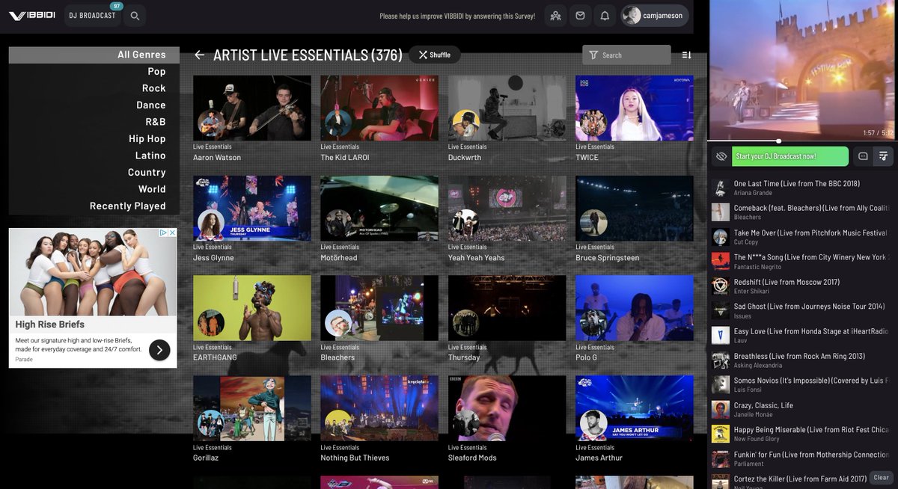Shuffle the Artist Live Essentials
The height and width of the screenshot is (489, 898).
(435, 55)
